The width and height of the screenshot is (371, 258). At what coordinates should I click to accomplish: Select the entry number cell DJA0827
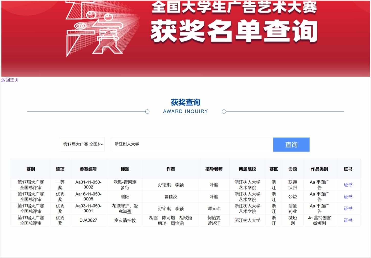[88, 220]
